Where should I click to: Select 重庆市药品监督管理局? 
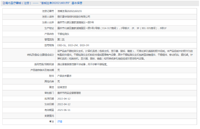69,93
